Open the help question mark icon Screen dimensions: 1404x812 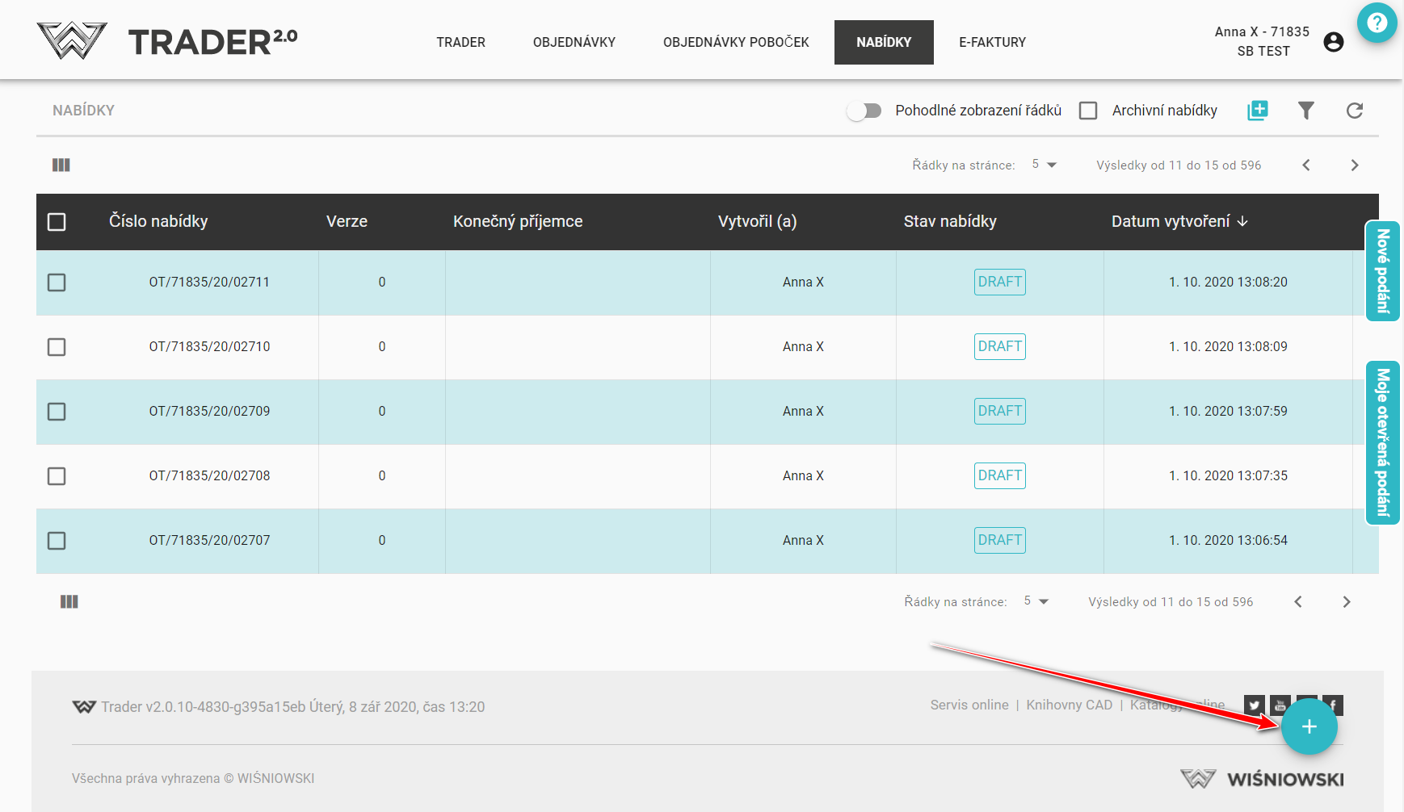[x=1377, y=23]
